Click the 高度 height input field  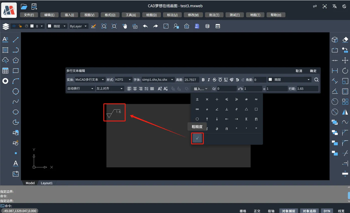coord(191,80)
